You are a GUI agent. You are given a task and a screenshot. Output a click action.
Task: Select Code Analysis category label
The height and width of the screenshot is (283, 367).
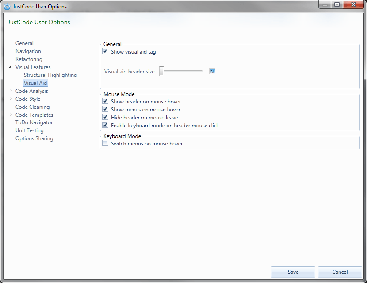[31, 91]
